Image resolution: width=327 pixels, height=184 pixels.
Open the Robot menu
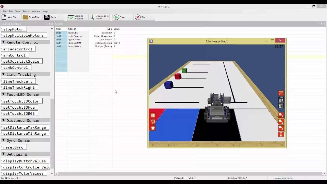(x=26, y=11)
